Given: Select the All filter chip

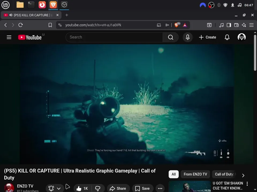Looking at the screenshot, I should [x=173, y=174].
